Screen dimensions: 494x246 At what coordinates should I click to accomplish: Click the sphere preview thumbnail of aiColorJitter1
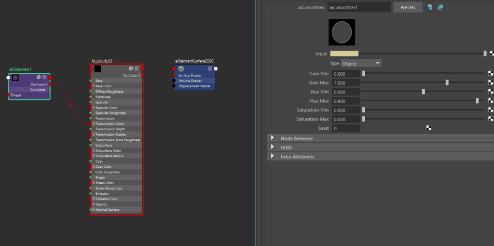tap(342, 32)
